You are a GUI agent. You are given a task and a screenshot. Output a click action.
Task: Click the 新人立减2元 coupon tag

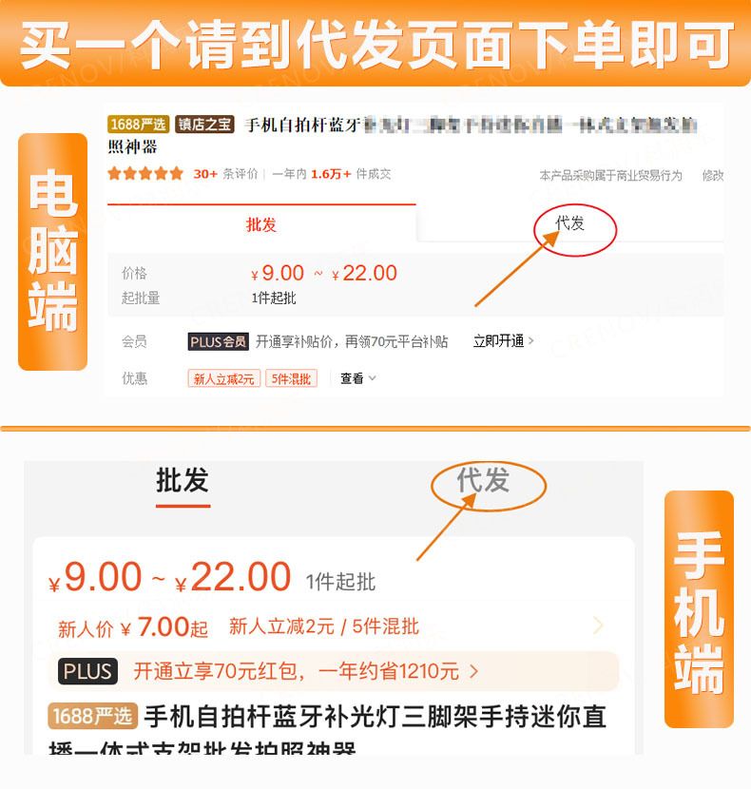click(224, 378)
